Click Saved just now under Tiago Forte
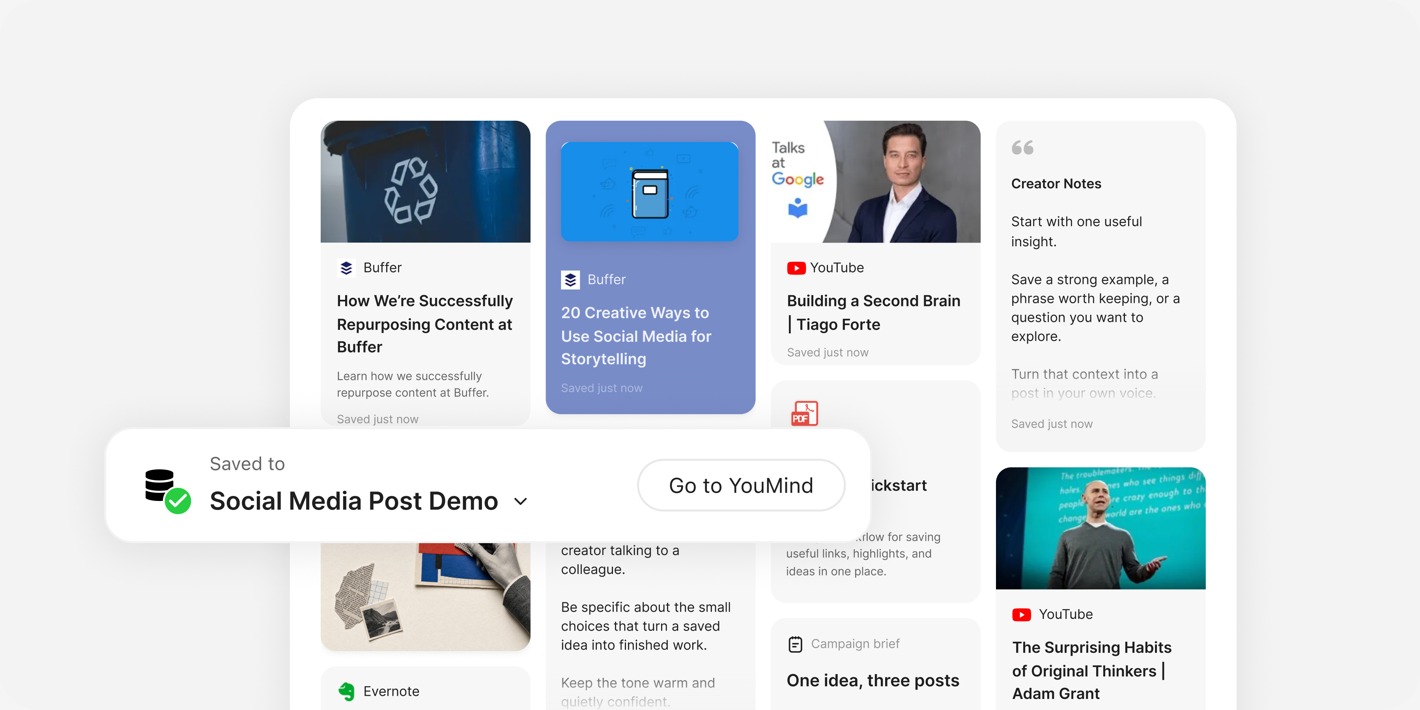This screenshot has height=710, width=1420. click(x=828, y=352)
